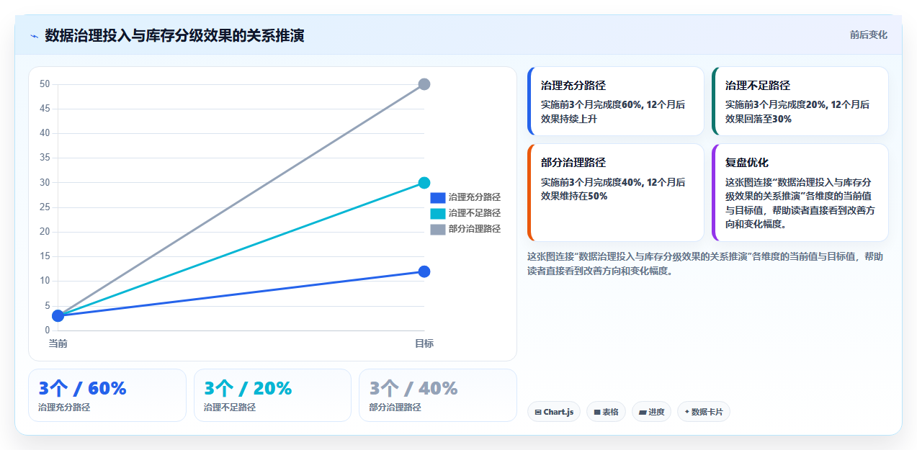Toggle the 治理不足路径 cyan legend swatch
The height and width of the screenshot is (450, 917).
click(x=438, y=213)
